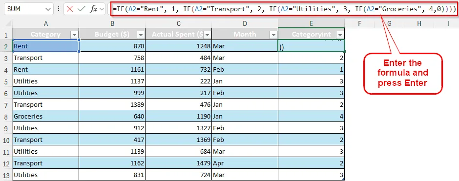Click actual spent cell showing 1190
The image size is (459, 181).
pos(179,116)
